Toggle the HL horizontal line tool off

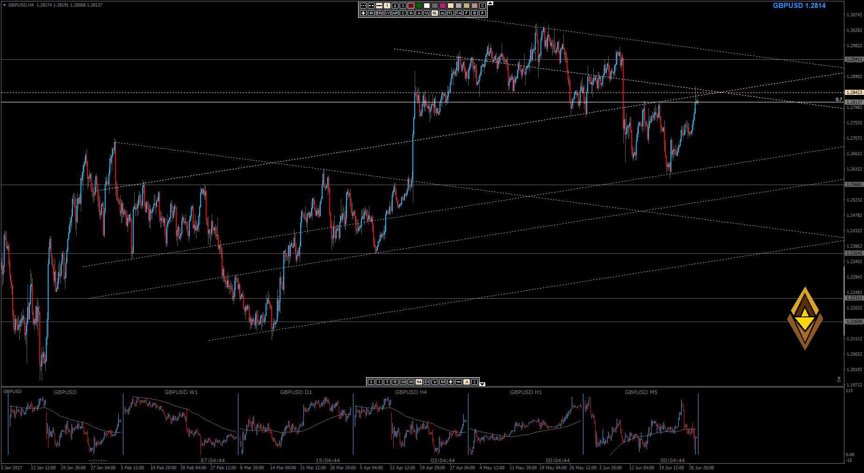[x=435, y=13]
